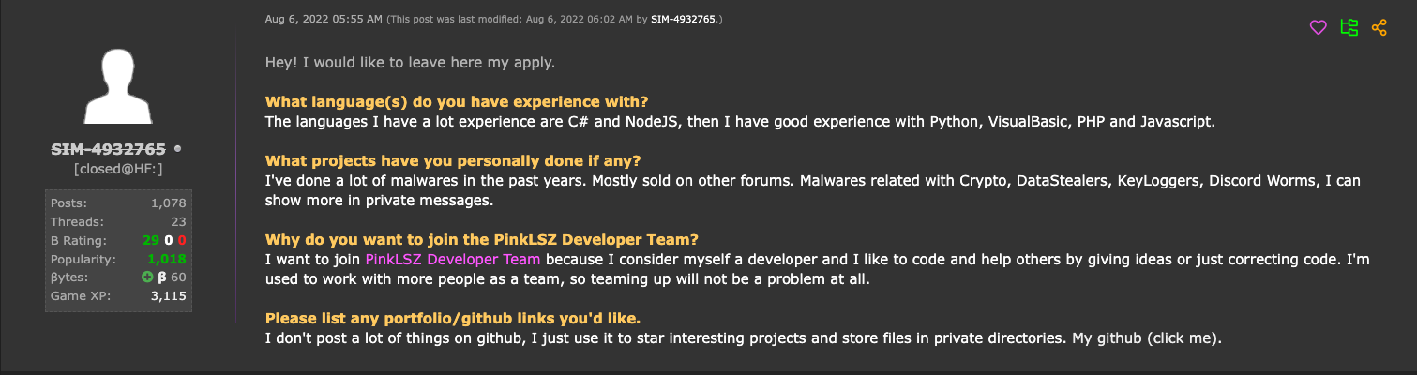Open the green positive B Rating 29
1417x375 pixels.
pyautogui.click(x=151, y=240)
